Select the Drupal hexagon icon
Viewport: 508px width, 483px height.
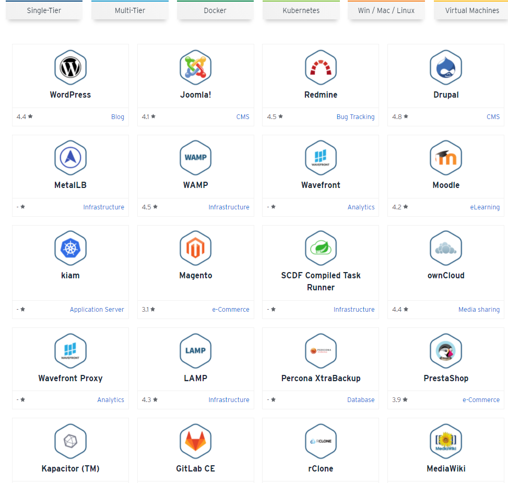coord(446,67)
